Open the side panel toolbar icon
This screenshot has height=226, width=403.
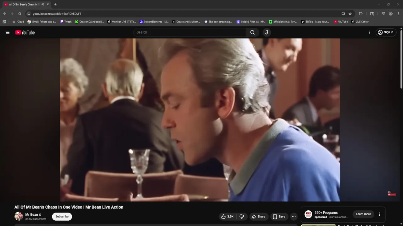tap(372, 14)
